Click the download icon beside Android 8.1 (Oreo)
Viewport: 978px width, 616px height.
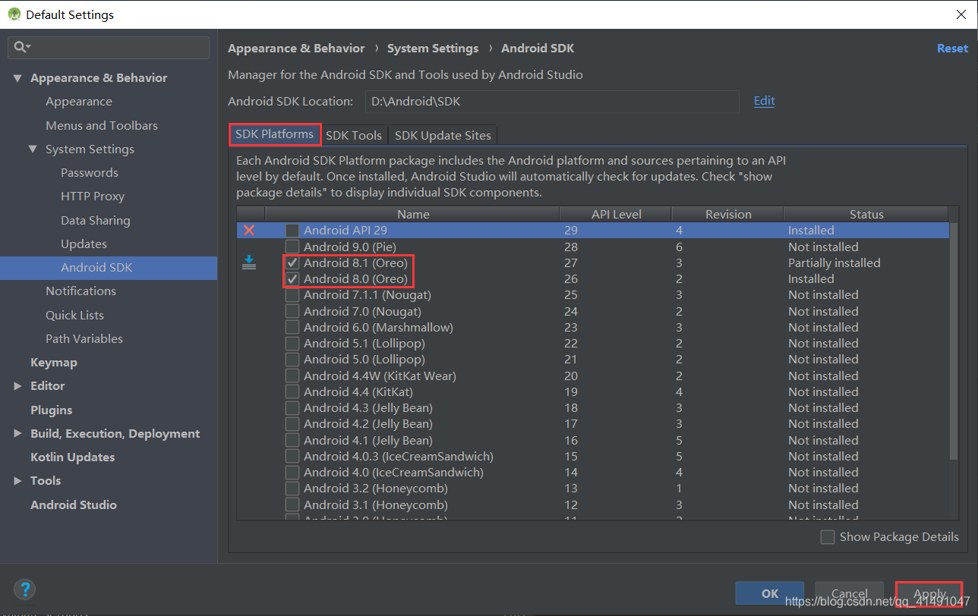tap(249, 262)
